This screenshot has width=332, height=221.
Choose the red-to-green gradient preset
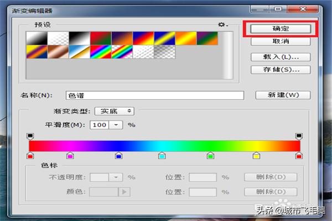(x=101, y=38)
